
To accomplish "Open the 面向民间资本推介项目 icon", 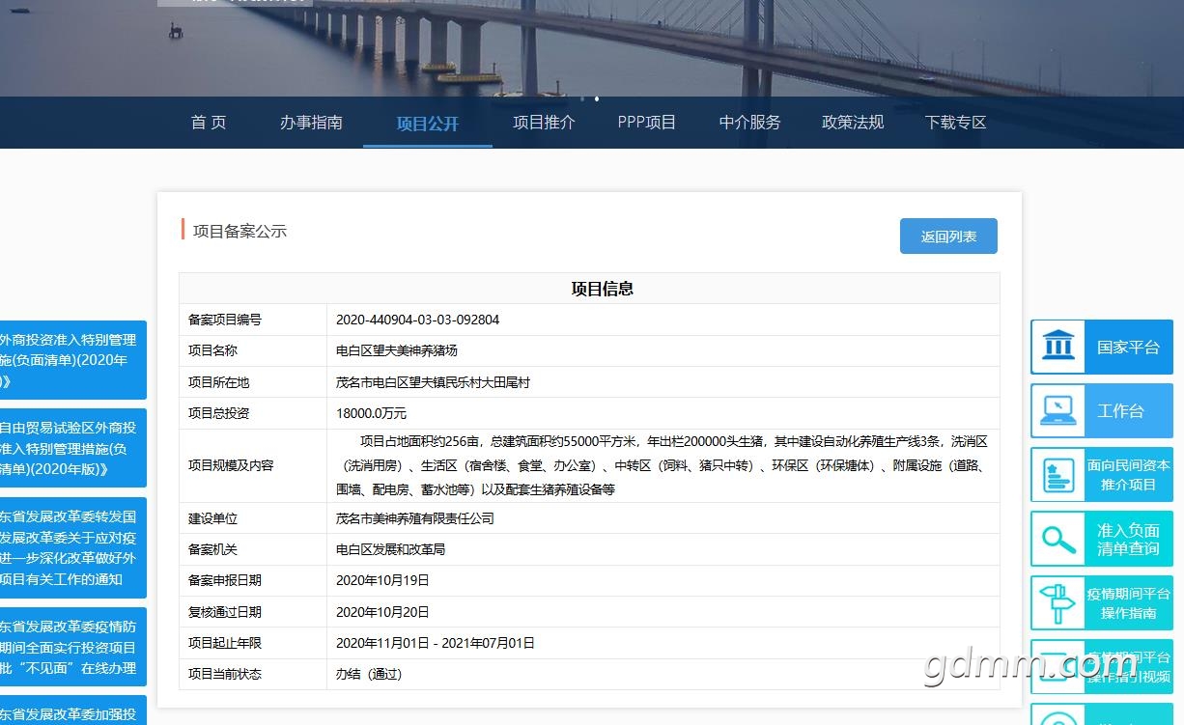I will (1059, 474).
